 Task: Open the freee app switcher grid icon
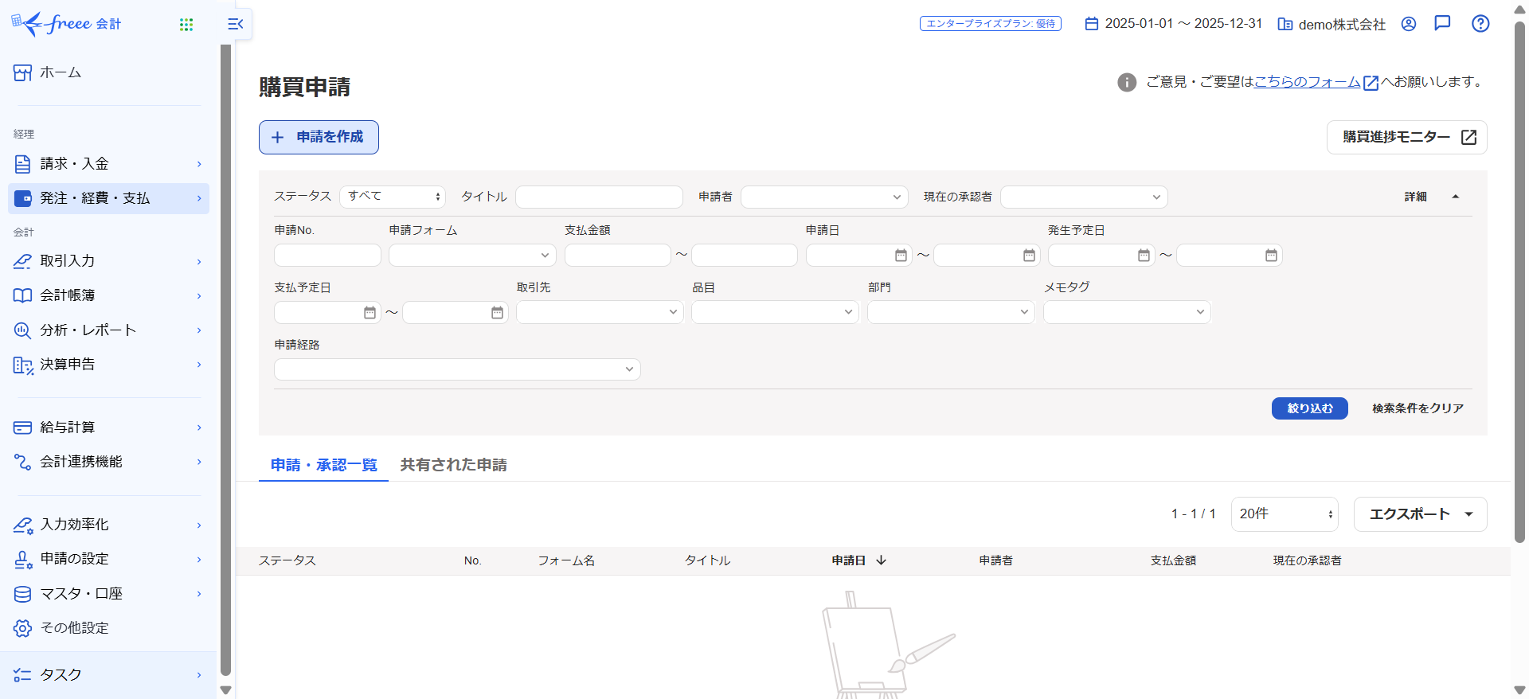point(186,25)
